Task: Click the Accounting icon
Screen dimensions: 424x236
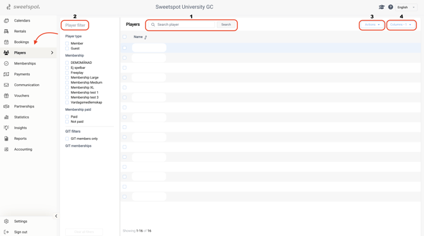Action: [6, 149]
